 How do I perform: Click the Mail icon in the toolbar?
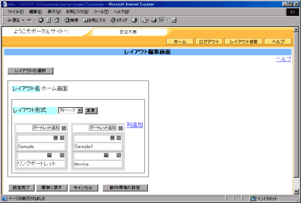tap(144, 20)
